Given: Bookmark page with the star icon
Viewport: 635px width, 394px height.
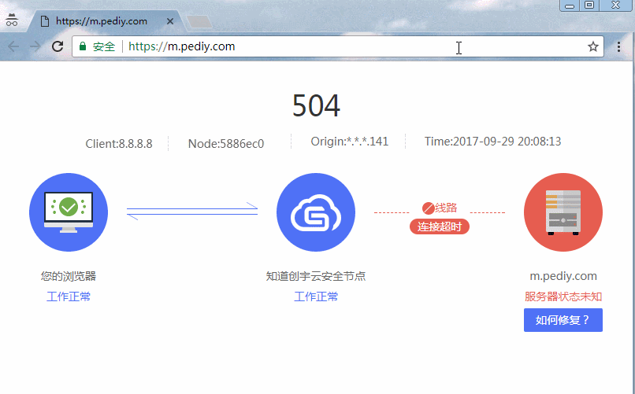Looking at the screenshot, I should (x=593, y=46).
